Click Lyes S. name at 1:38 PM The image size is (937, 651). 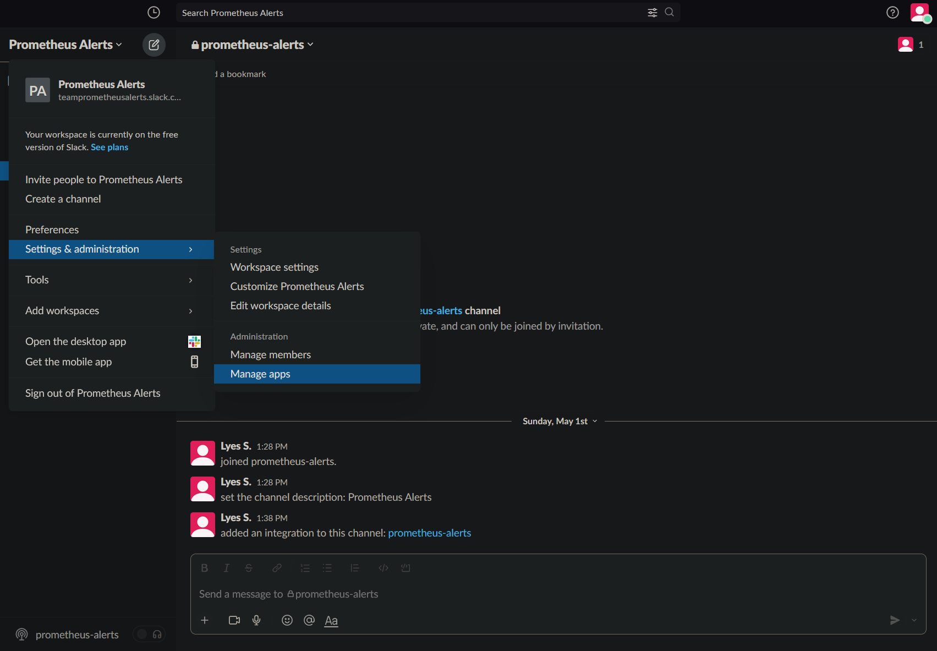pos(236,518)
